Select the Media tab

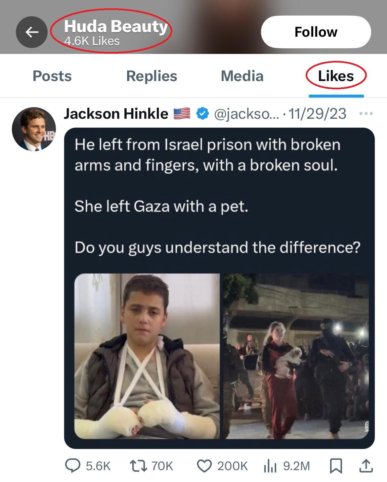coord(242,76)
